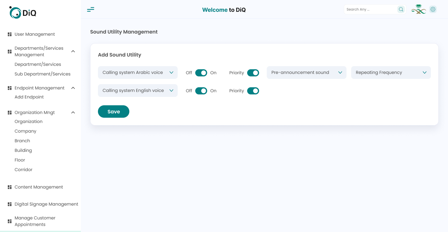
Task: Open User Management menu
Action: click(x=35, y=34)
